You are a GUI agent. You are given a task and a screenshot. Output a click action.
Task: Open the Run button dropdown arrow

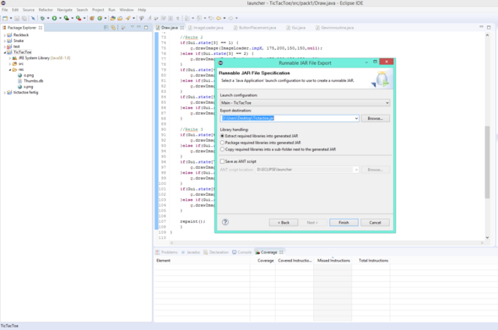tap(60, 18)
